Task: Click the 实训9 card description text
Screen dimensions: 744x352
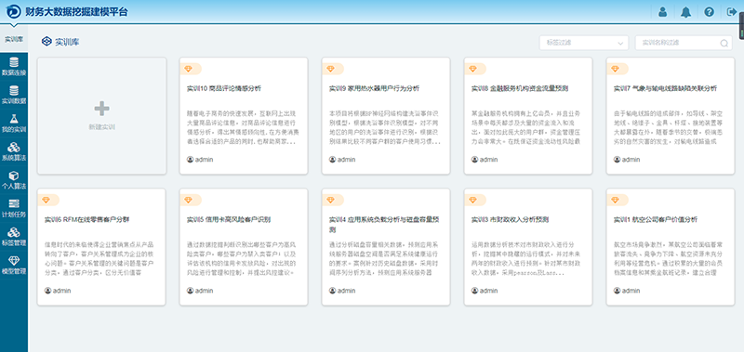Action: click(x=384, y=127)
